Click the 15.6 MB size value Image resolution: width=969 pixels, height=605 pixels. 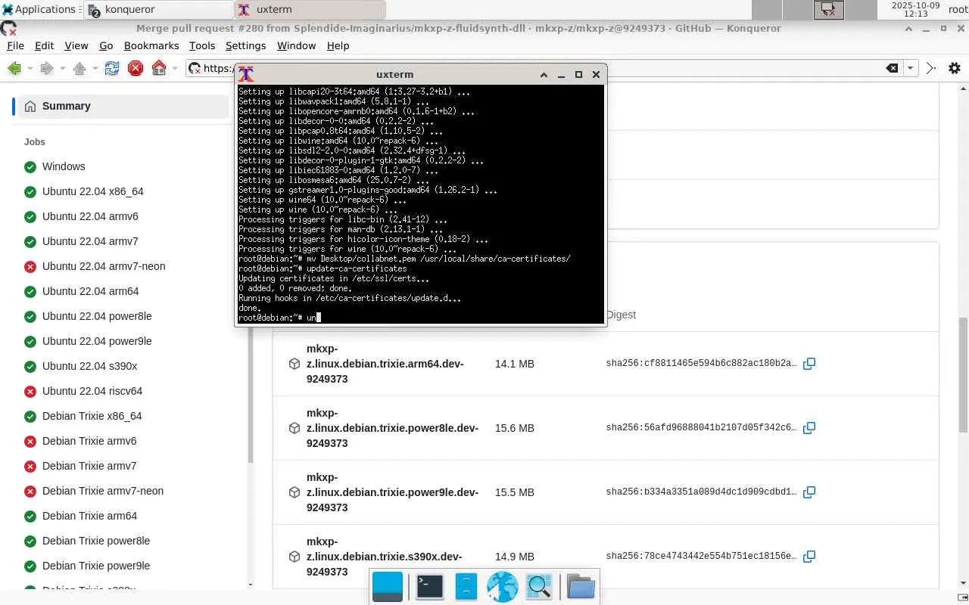(515, 428)
